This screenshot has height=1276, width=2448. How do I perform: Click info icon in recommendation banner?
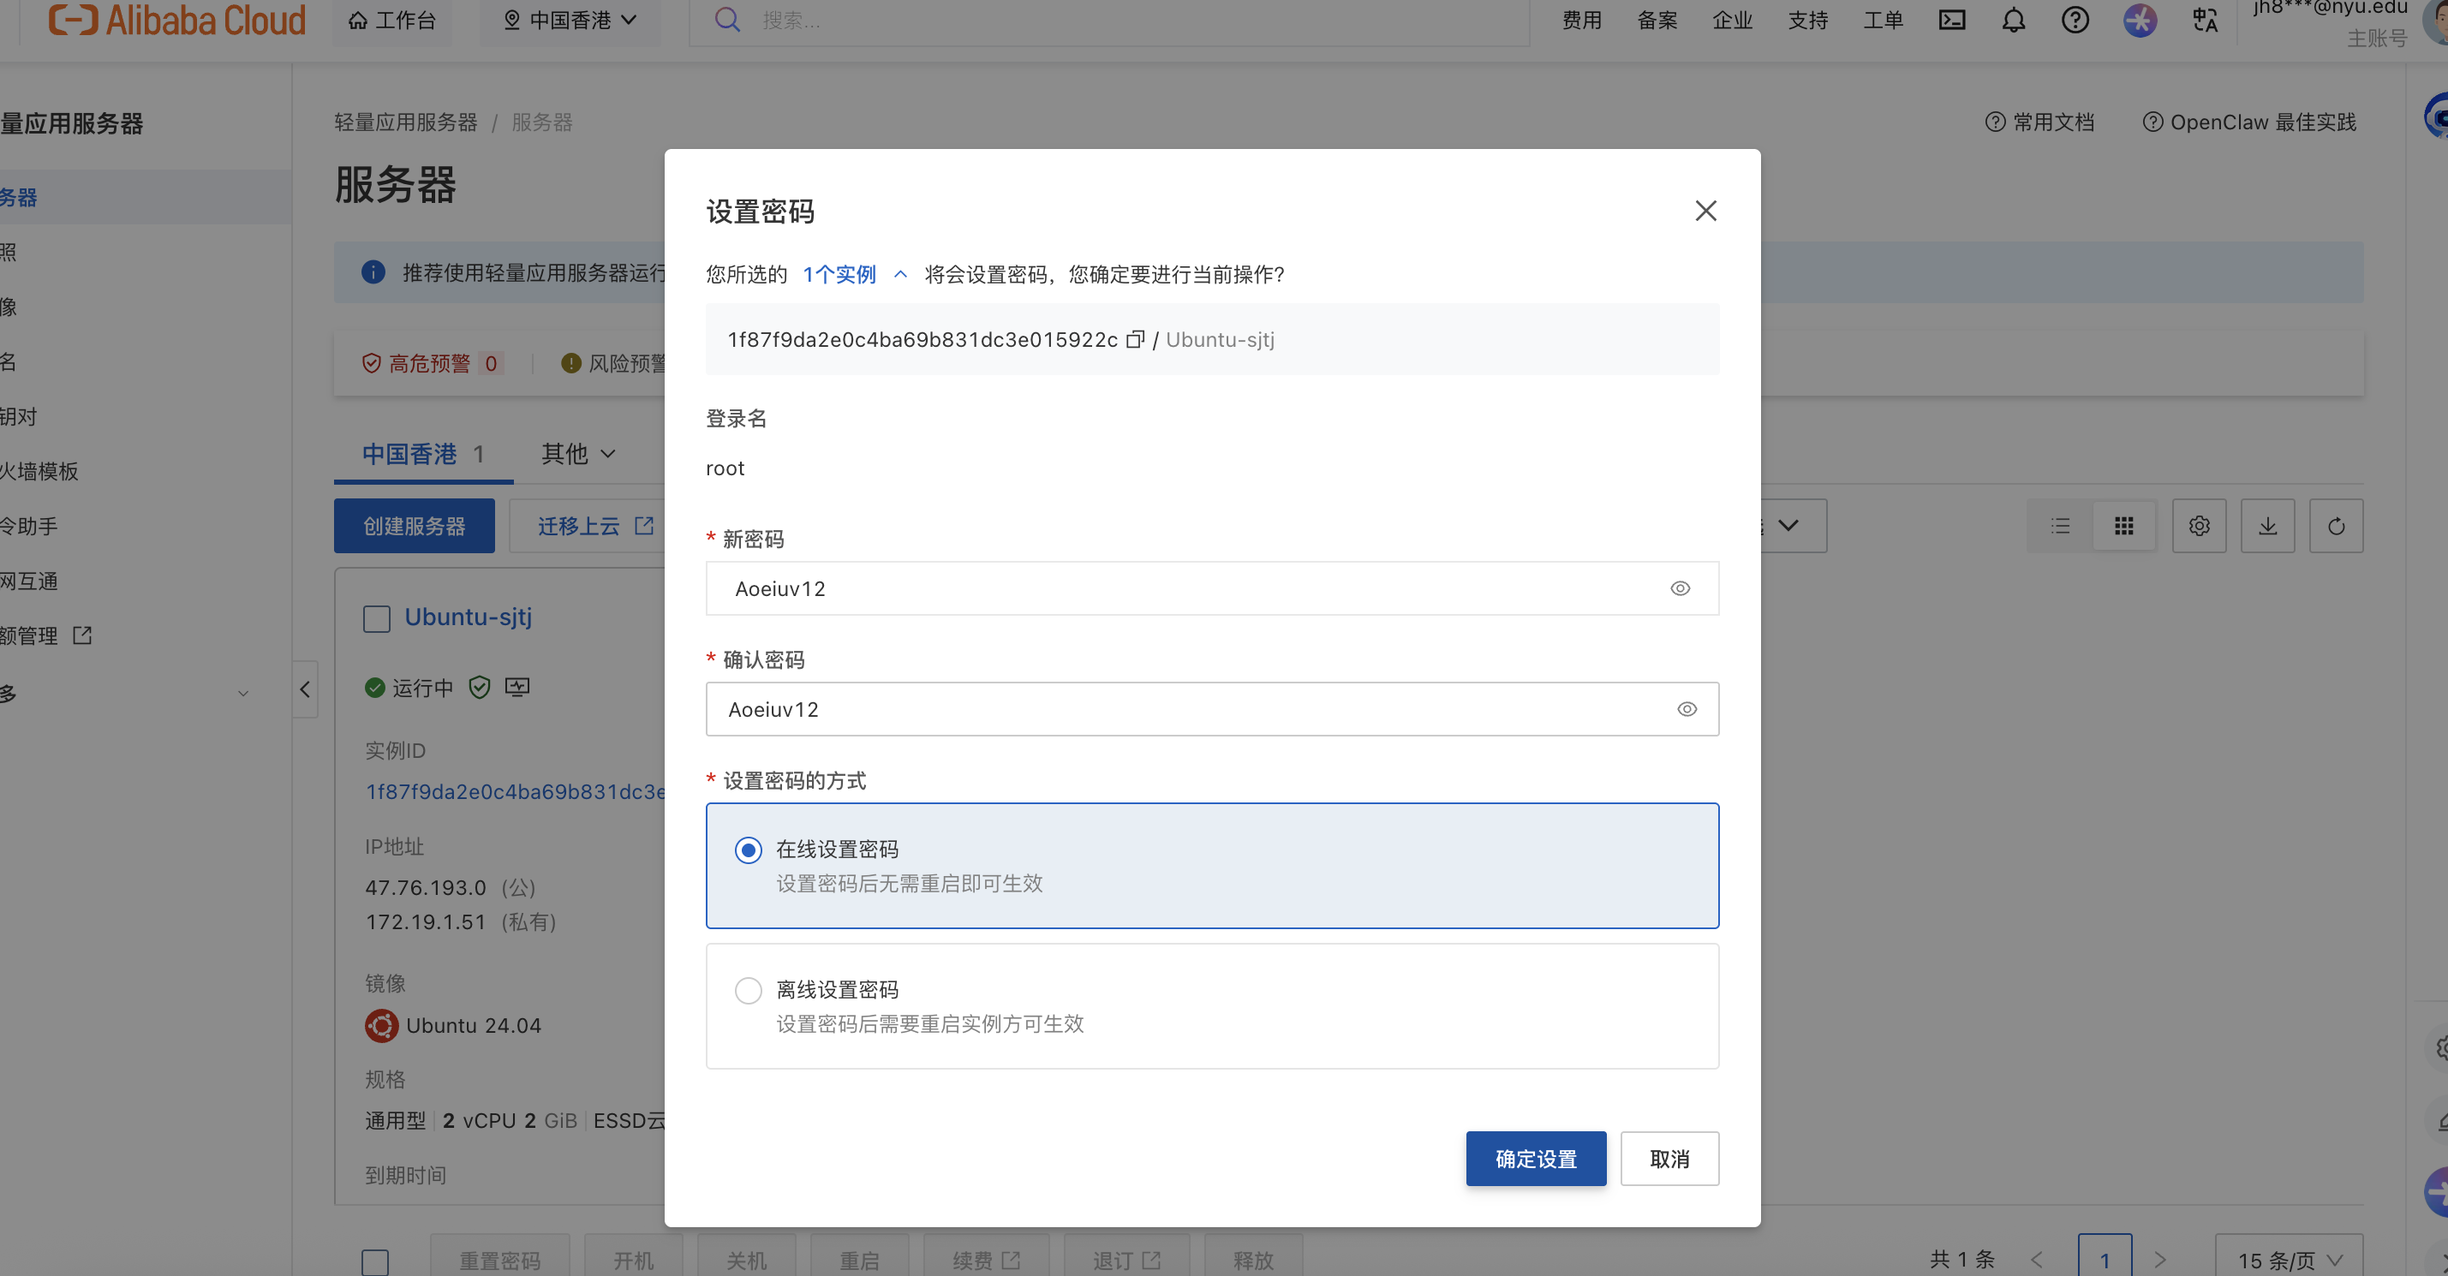373,271
